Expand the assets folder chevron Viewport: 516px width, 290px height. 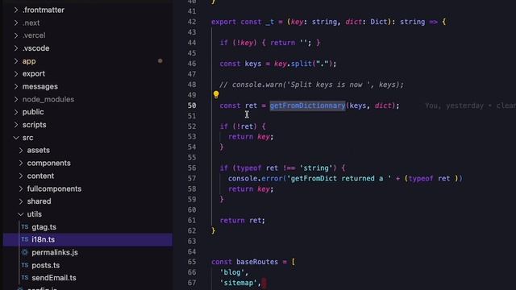[21, 151]
